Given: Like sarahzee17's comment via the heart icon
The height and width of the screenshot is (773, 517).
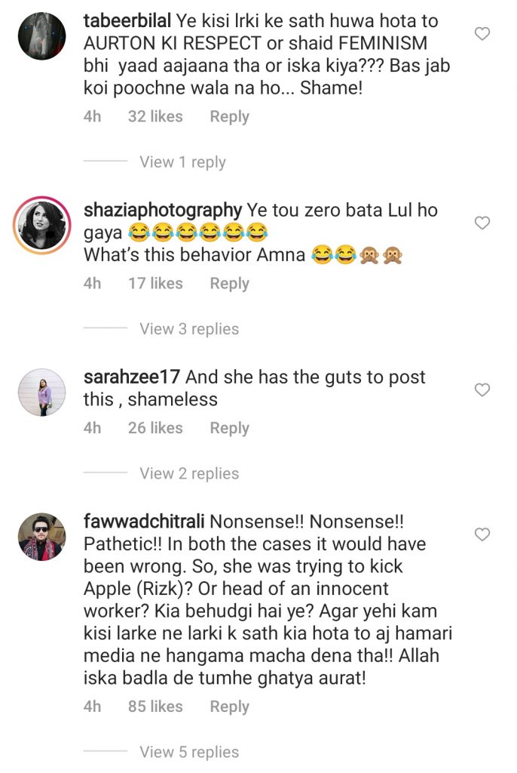Looking at the screenshot, I should click(x=482, y=390).
